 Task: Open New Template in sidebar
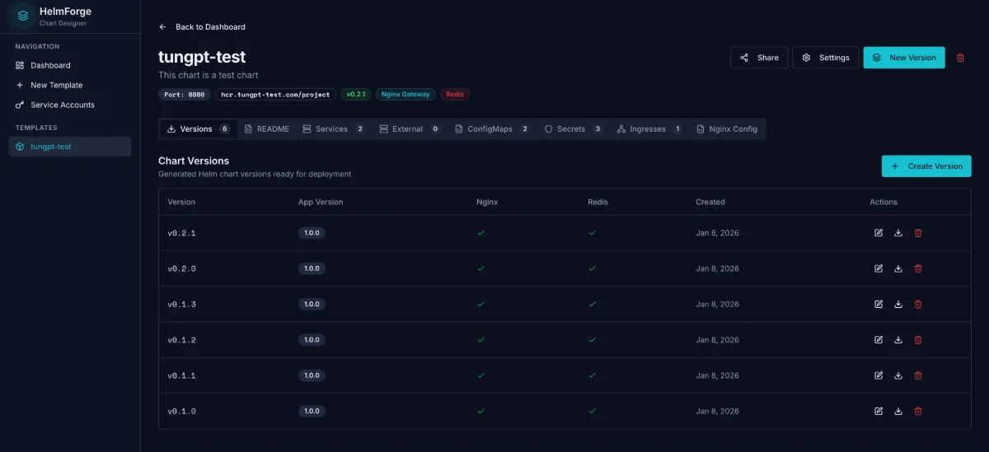[x=70, y=85]
